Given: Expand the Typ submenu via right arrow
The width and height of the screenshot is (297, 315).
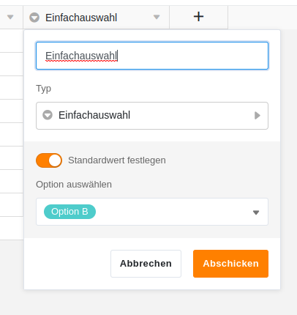Looking at the screenshot, I should pyautogui.click(x=257, y=115).
